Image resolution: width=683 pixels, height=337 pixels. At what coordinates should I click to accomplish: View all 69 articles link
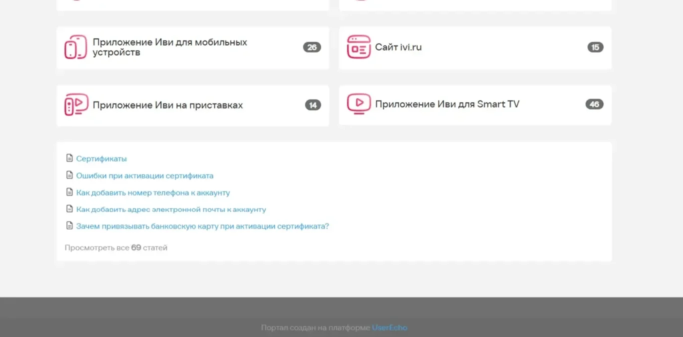pos(116,247)
